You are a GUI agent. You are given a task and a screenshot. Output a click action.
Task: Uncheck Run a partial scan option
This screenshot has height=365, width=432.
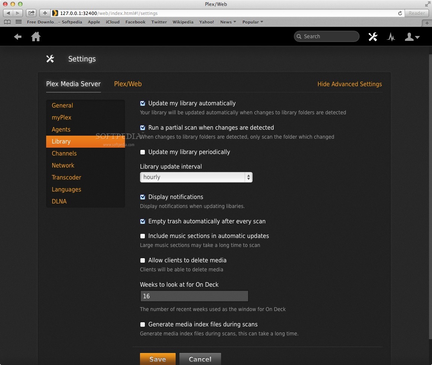coord(143,128)
